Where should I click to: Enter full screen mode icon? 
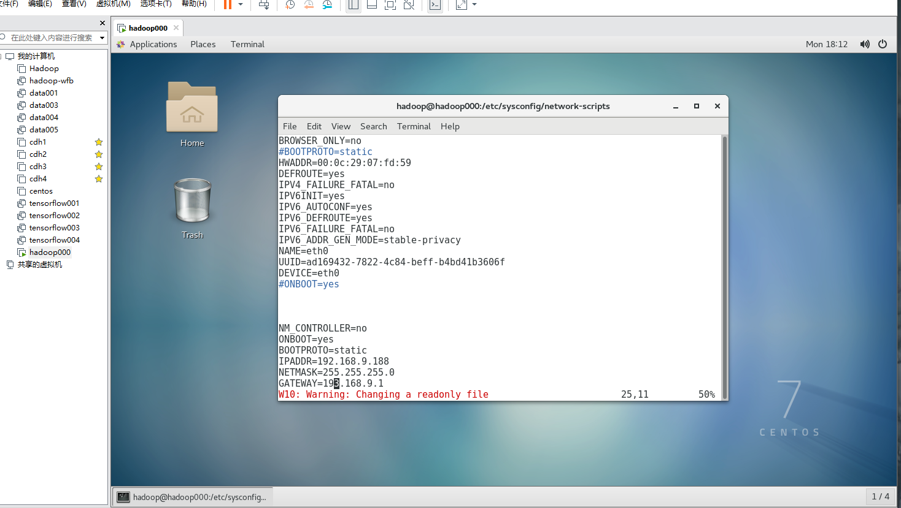(390, 5)
